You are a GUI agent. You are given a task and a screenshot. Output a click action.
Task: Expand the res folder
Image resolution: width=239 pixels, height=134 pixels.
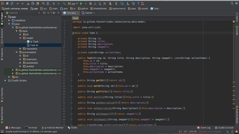coord(9,77)
